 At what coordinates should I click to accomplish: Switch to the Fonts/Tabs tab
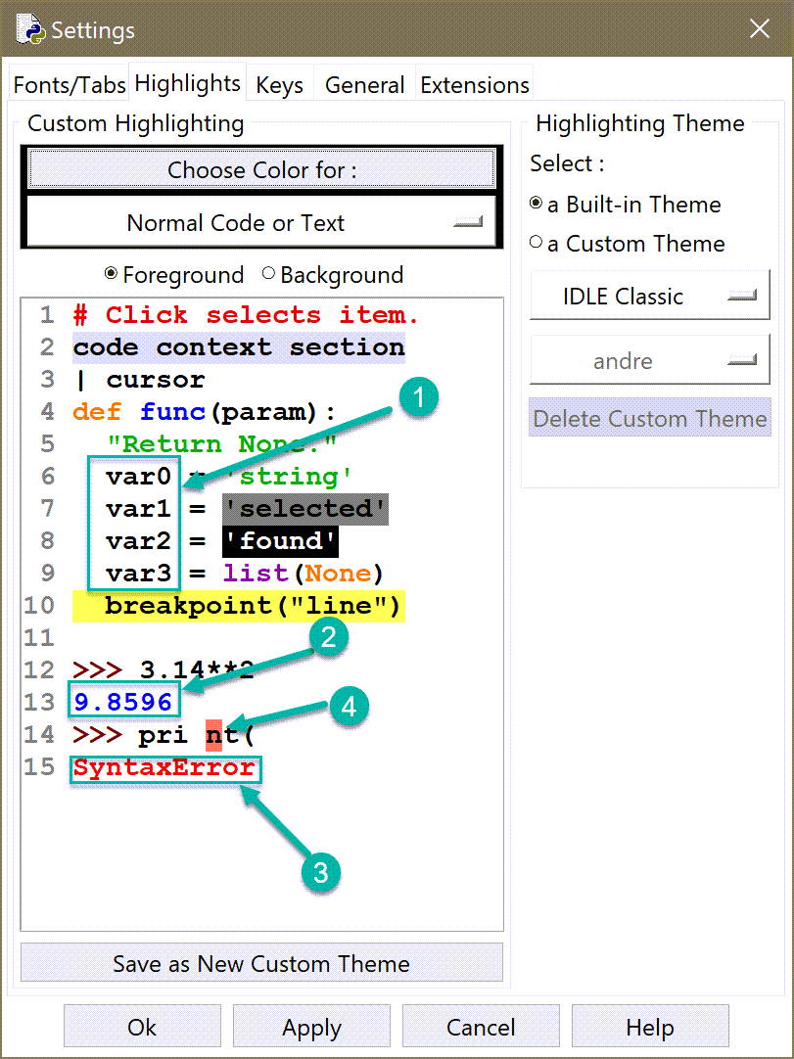[70, 85]
